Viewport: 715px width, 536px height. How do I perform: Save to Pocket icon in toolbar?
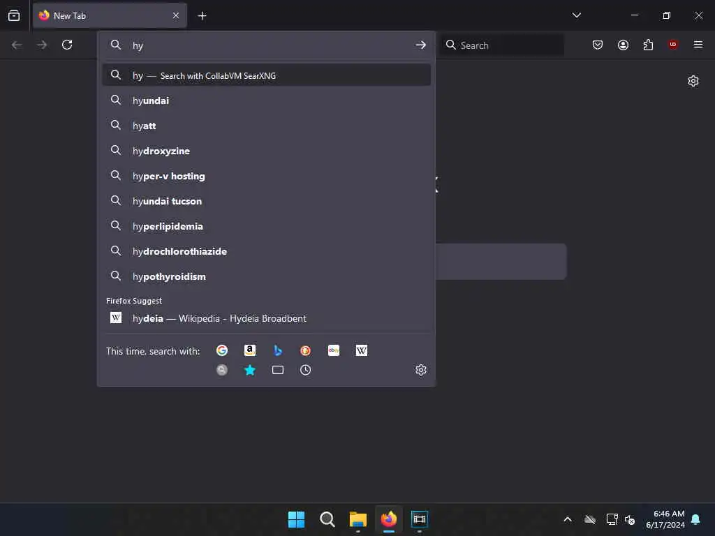coord(598,45)
